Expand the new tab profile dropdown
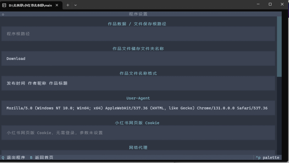The height and width of the screenshot is (163, 289). tap(75, 5)
